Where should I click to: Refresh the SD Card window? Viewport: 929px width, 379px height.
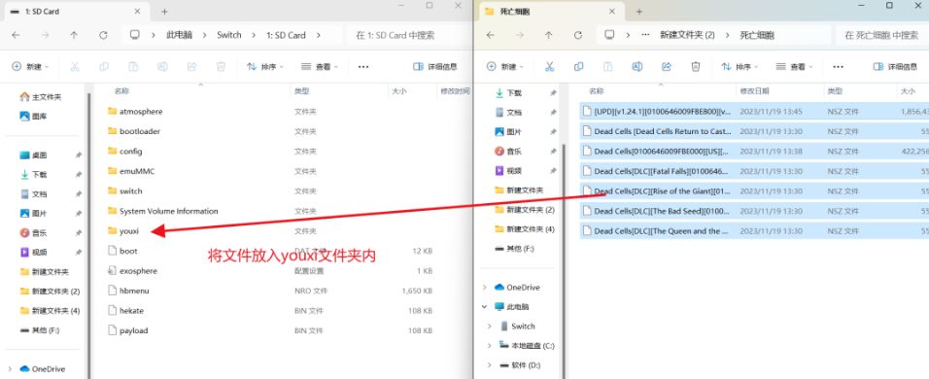pos(103,35)
